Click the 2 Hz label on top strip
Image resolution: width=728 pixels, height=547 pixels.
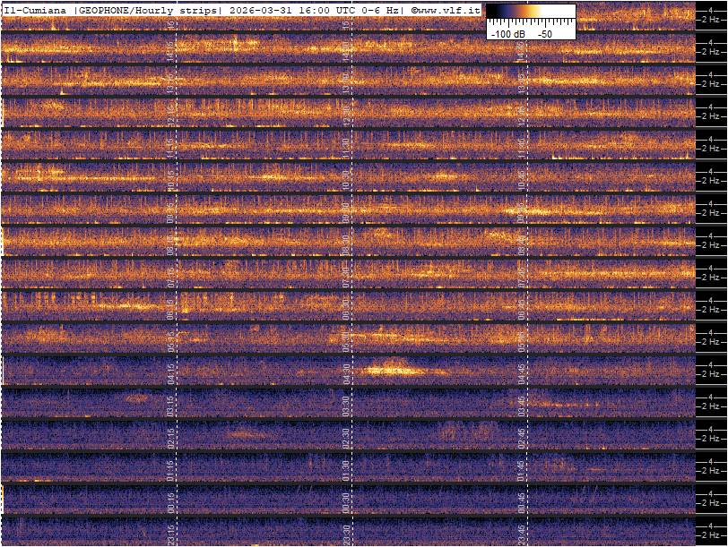click(x=709, y=19)
